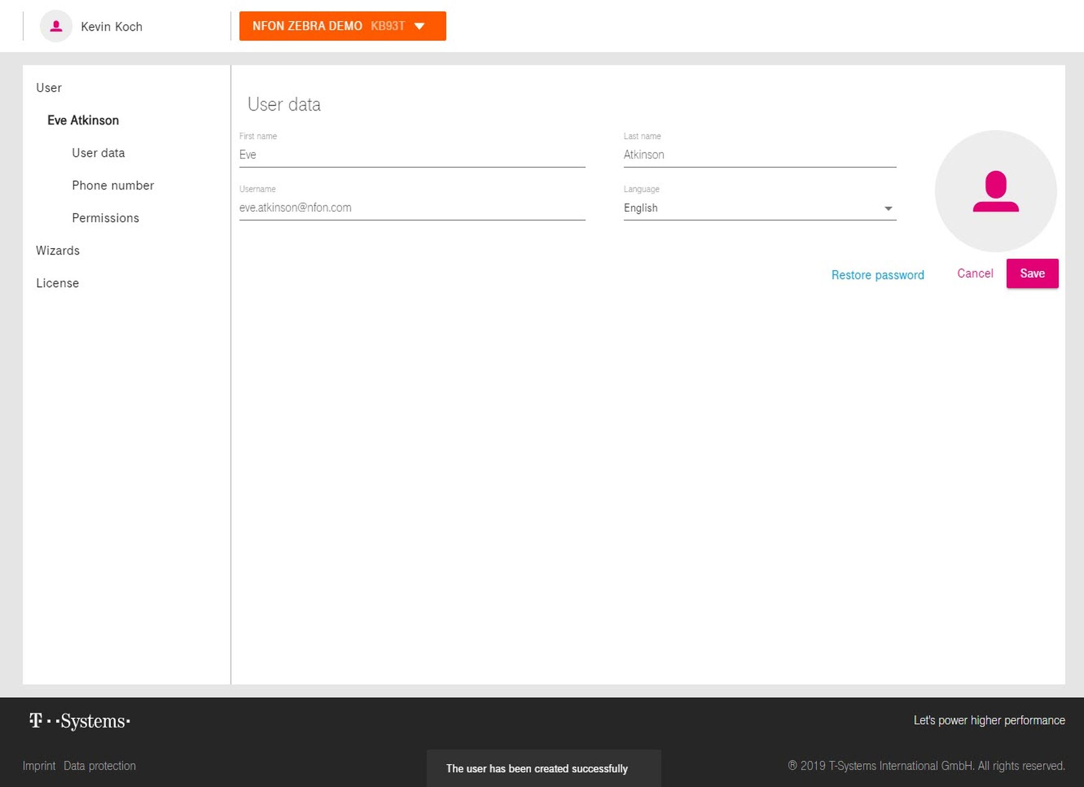Click the white arrow on orange button
Image resolution: width=1084 pixels, height=787 pixels.
420,26
